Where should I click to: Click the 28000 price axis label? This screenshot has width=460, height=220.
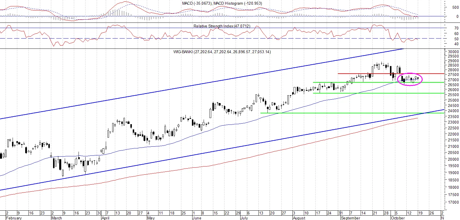tap(453, 70)
